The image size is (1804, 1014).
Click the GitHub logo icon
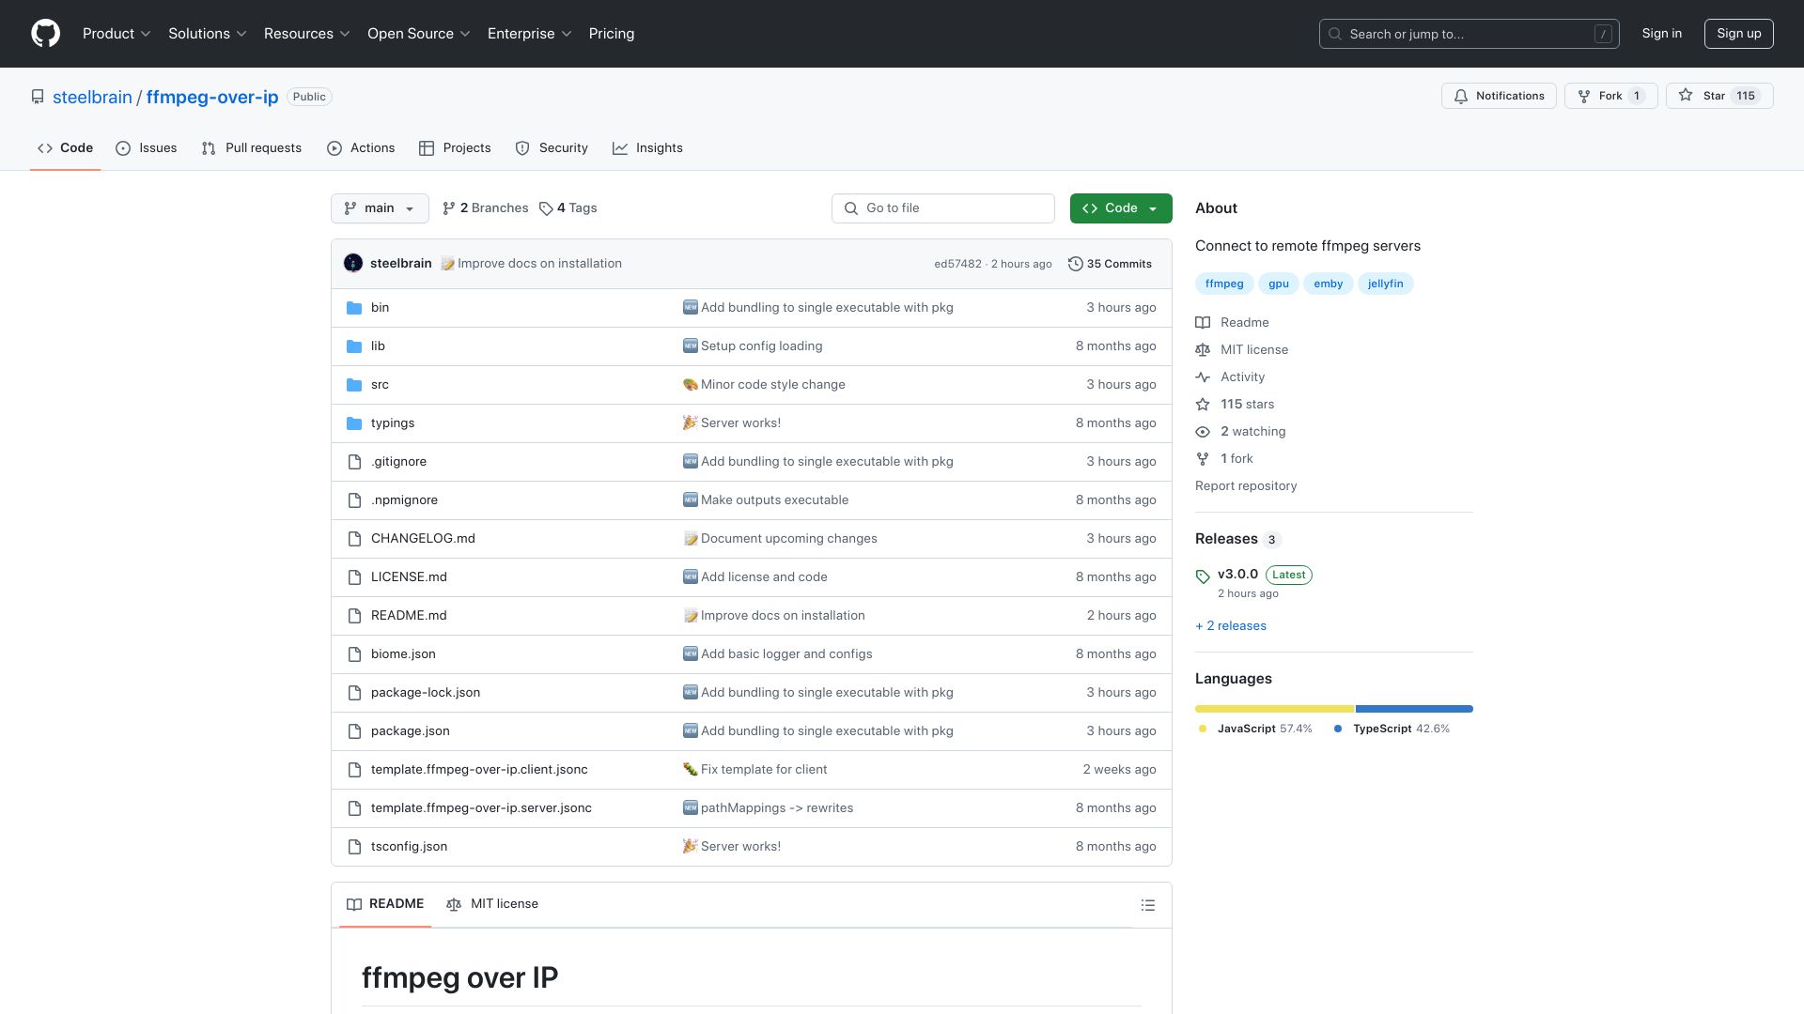45,34
